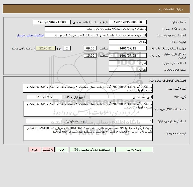This screenshot has width=193, height=187.
Task: Click the گروه کالا label
Action: (x=180, y=97)
